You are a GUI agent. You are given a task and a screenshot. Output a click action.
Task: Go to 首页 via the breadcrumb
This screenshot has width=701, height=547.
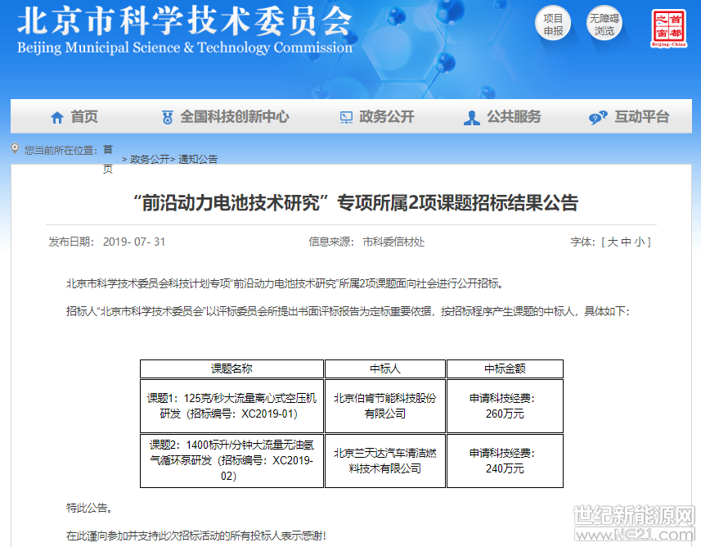pos(108,159)
